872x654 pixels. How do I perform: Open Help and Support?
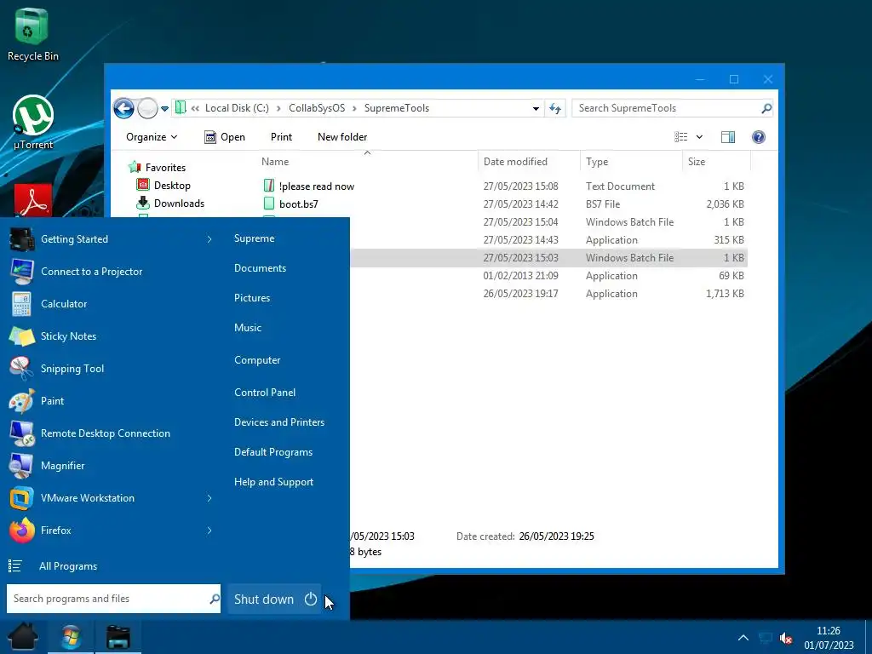(273, 482)
